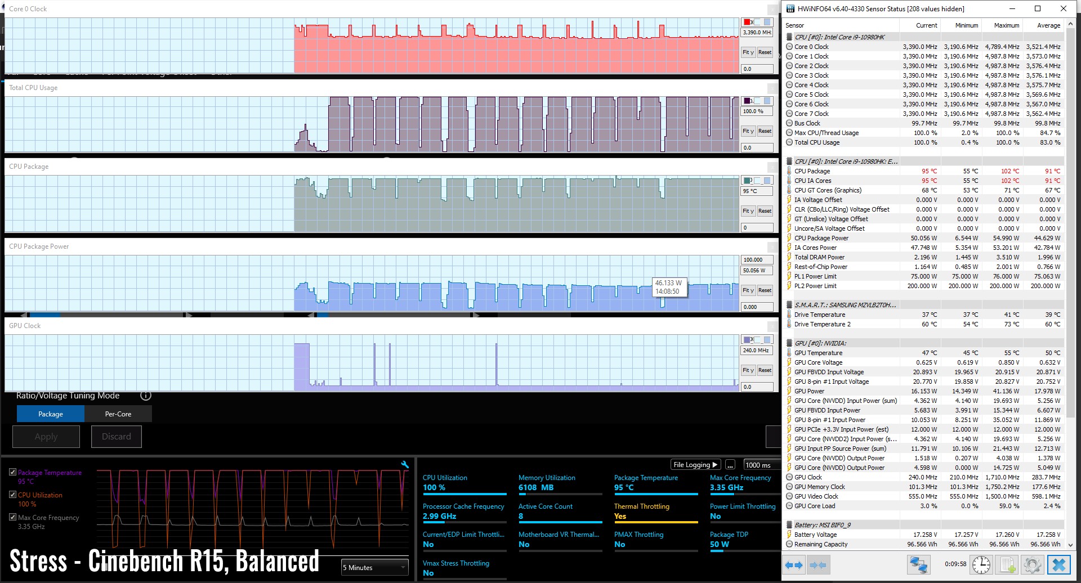1081x583 pixels.
Task: Uncheck the CPU Utilization checkbox
Action: tap(12, 495)
